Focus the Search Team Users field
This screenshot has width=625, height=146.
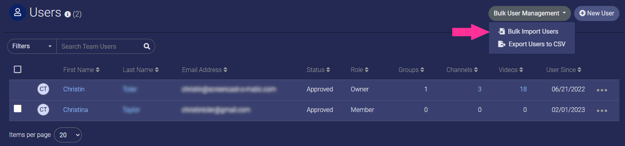tap(99, 46)
